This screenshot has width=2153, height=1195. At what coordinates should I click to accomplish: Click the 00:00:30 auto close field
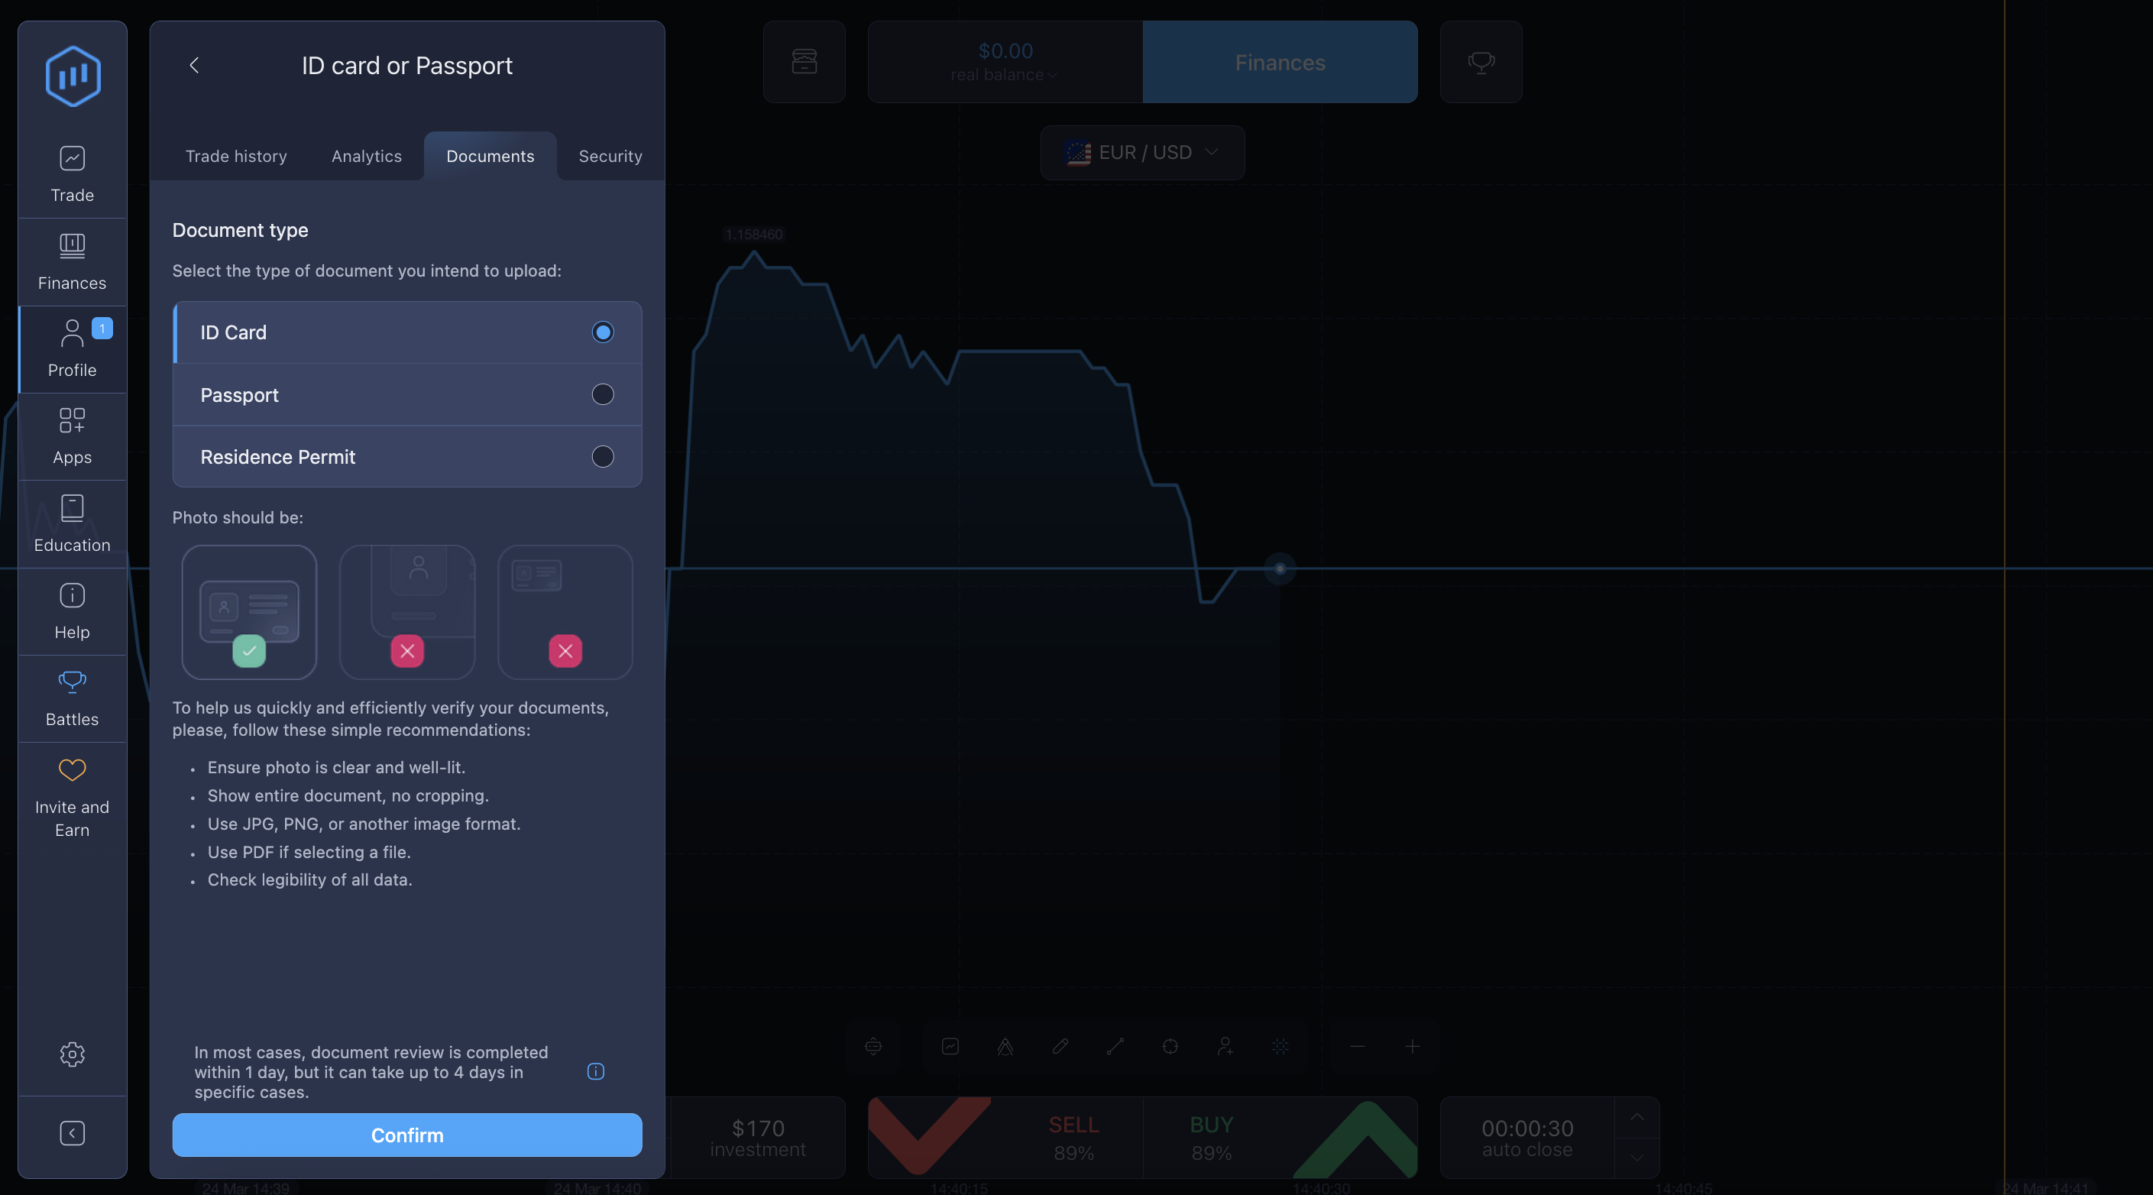[x=1527, y=1138]
